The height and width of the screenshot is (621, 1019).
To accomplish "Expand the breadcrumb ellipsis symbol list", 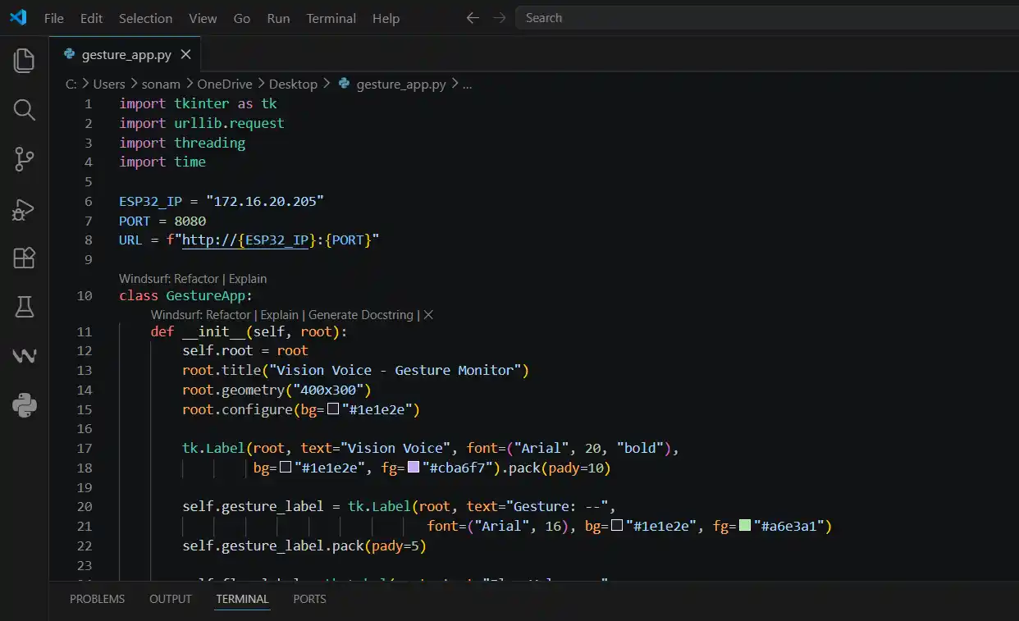I will click(468, 84).
